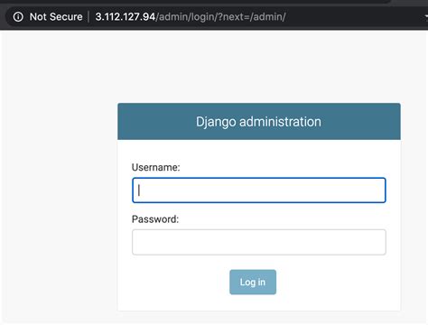Screen dimensions: 428x325
Task: Click the dark tab strip above address bar
Action: point(196,2)
